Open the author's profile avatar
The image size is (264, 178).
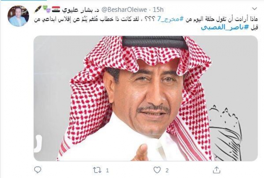tap(18, 16)
